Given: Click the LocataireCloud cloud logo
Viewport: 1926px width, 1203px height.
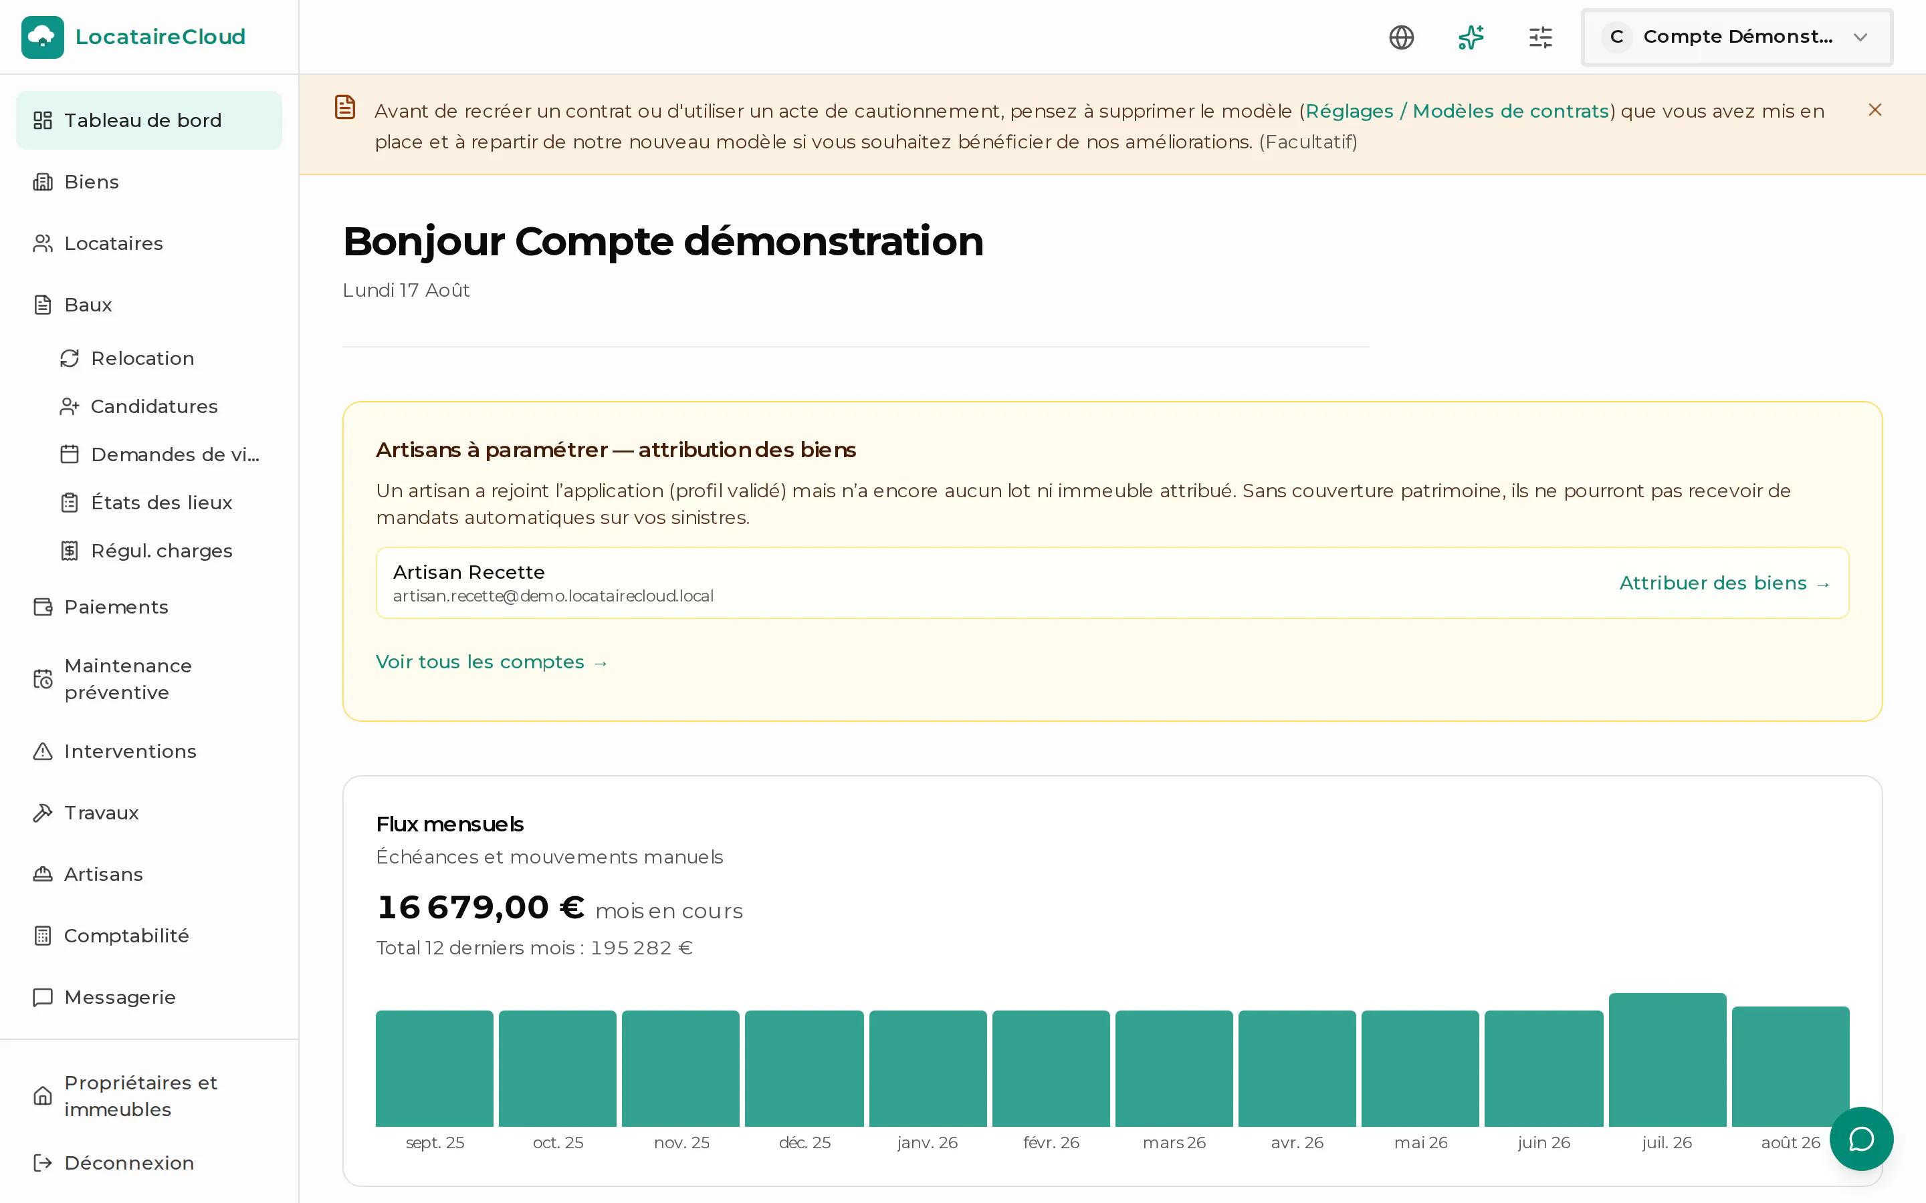Looking at the screenshot, I should 42,37.
